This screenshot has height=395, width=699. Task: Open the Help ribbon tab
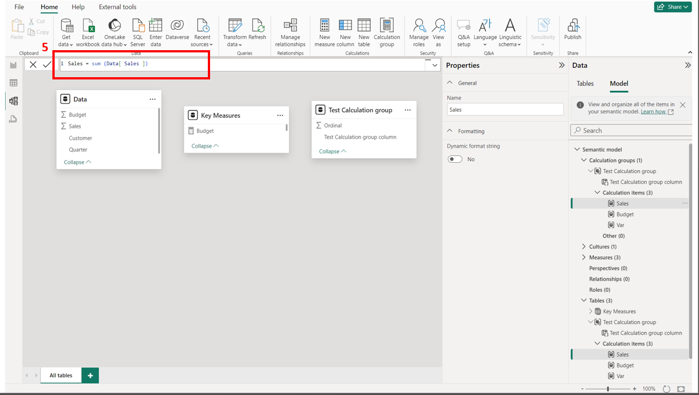pyautogui.click(x=78, y=7)
